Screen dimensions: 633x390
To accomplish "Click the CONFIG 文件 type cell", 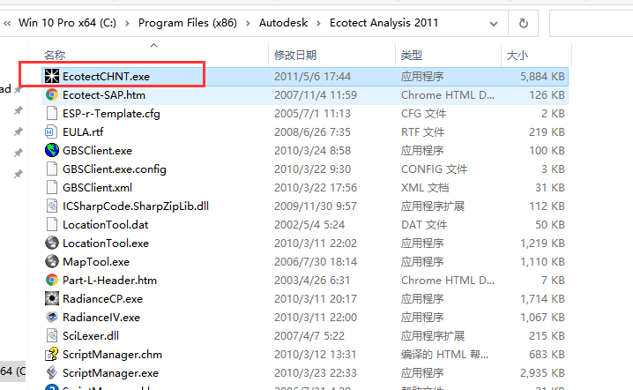I will (434, 169).
